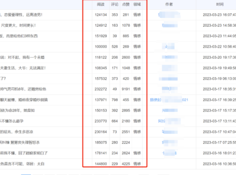The image size is (236, 175).
Task: Select the read count 118122
Action: 101,57
